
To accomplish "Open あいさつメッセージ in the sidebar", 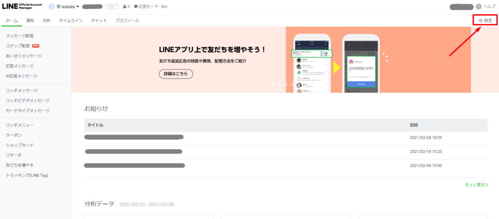I will (x=23, y=56).
